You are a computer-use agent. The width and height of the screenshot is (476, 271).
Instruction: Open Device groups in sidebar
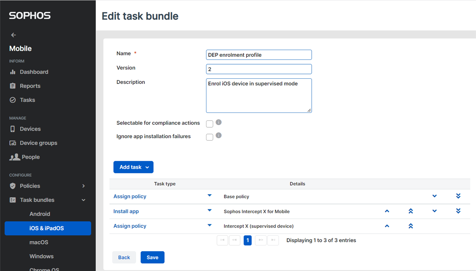tap(39, 143)
